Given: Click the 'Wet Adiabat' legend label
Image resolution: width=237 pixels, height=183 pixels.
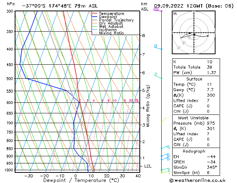Looking at the screenshot, I should click(111, 26).
